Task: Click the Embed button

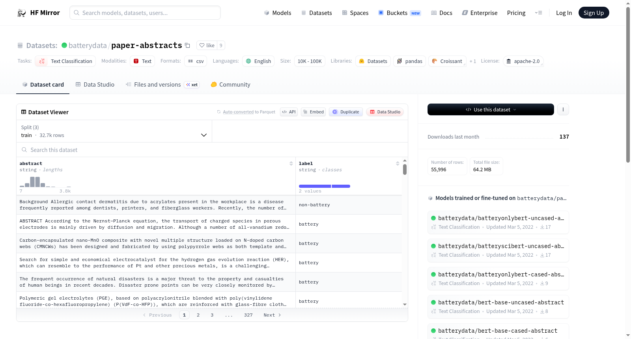Action: point(313,112)
